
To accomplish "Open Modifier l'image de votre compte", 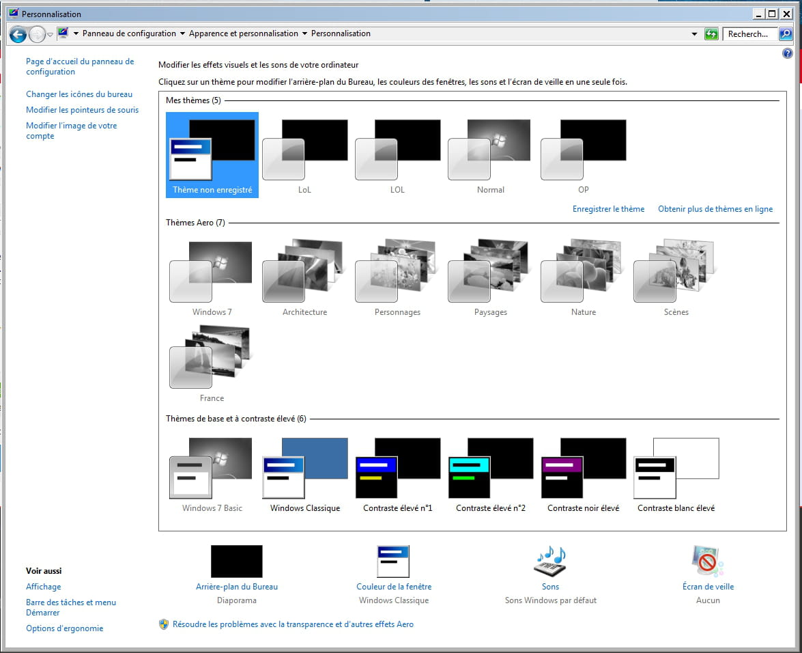I will (72, 130).
